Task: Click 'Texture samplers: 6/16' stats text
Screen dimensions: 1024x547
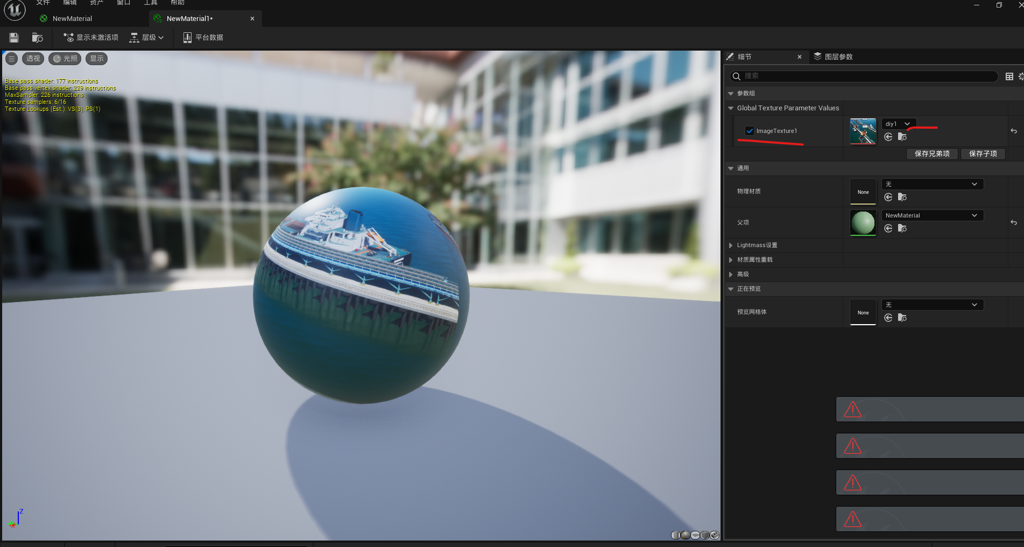Action: tap(36, 102)
